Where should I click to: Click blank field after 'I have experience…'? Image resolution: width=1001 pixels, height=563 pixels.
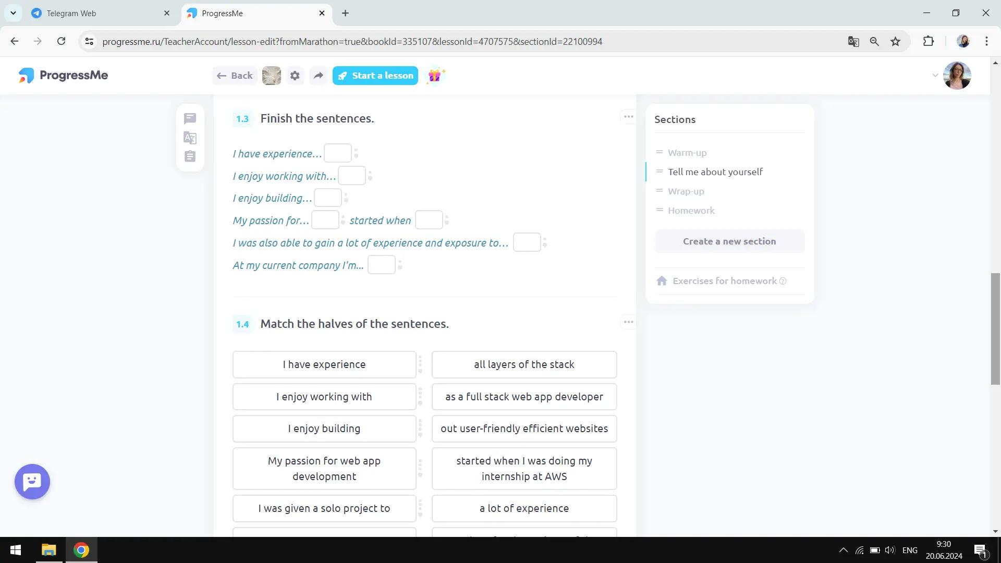337,153
